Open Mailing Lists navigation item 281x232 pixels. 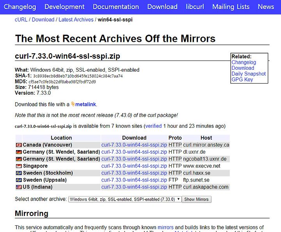[231, 7]
